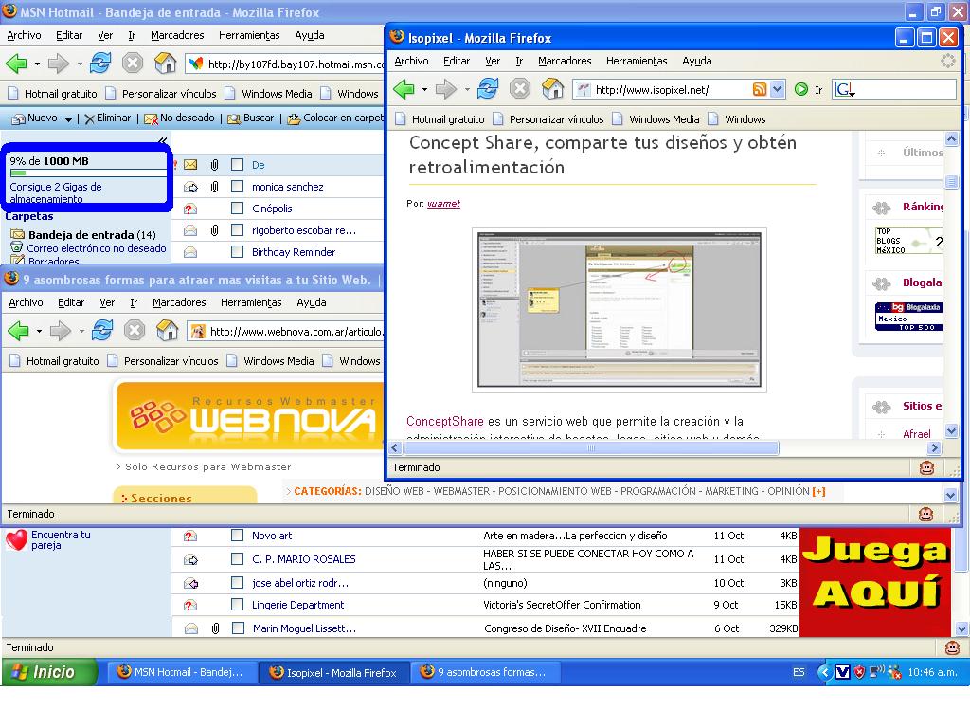Image resolution: width=970 pixels, height=728 pixels.
Task: Open the ConceptShare screenshot thumbnail
Action: click(620, 310)
